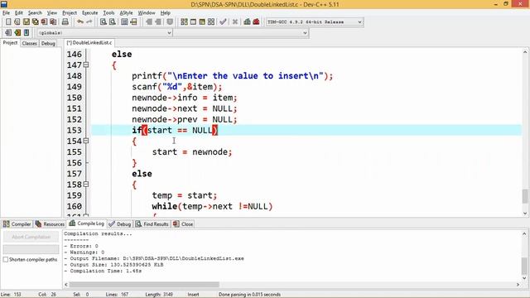This screenshot has width=530, height=298.
Task: Click the editor vertical scrollbar thumb
Action: (x=525, y=196)
